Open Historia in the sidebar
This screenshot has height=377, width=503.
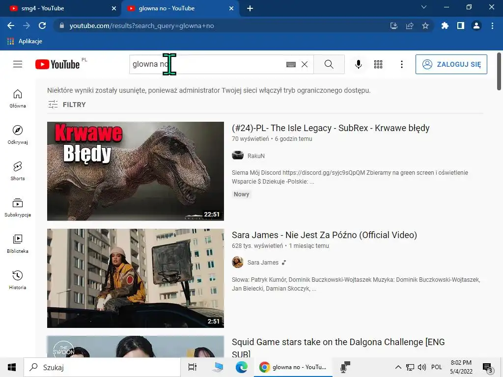tap(18, 280)
